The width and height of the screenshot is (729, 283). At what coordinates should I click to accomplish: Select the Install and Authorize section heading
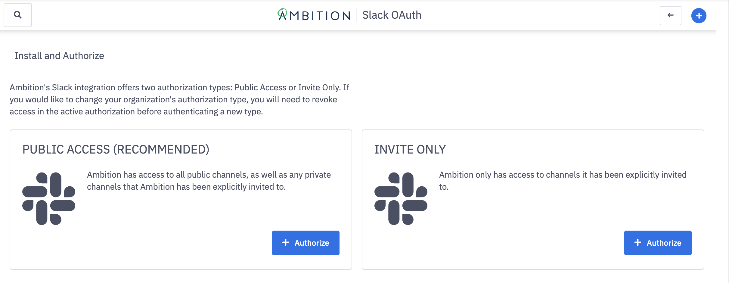[x=59, y=56]
